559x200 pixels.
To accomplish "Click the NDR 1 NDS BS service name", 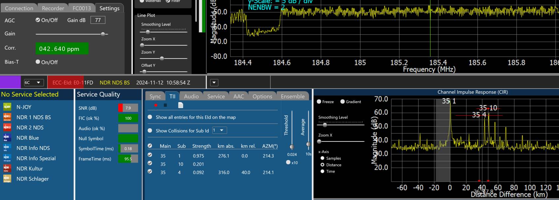I will [x=34, y=117].
